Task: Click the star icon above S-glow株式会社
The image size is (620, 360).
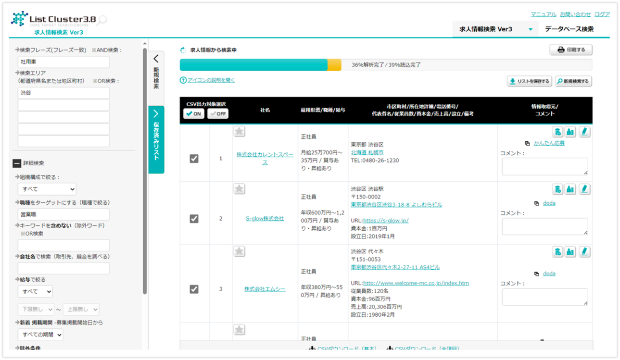Action: pyautogui.click(x=239, y=189)
